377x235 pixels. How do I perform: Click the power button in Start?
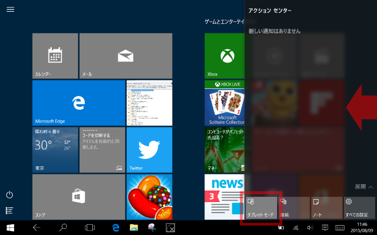9,195
